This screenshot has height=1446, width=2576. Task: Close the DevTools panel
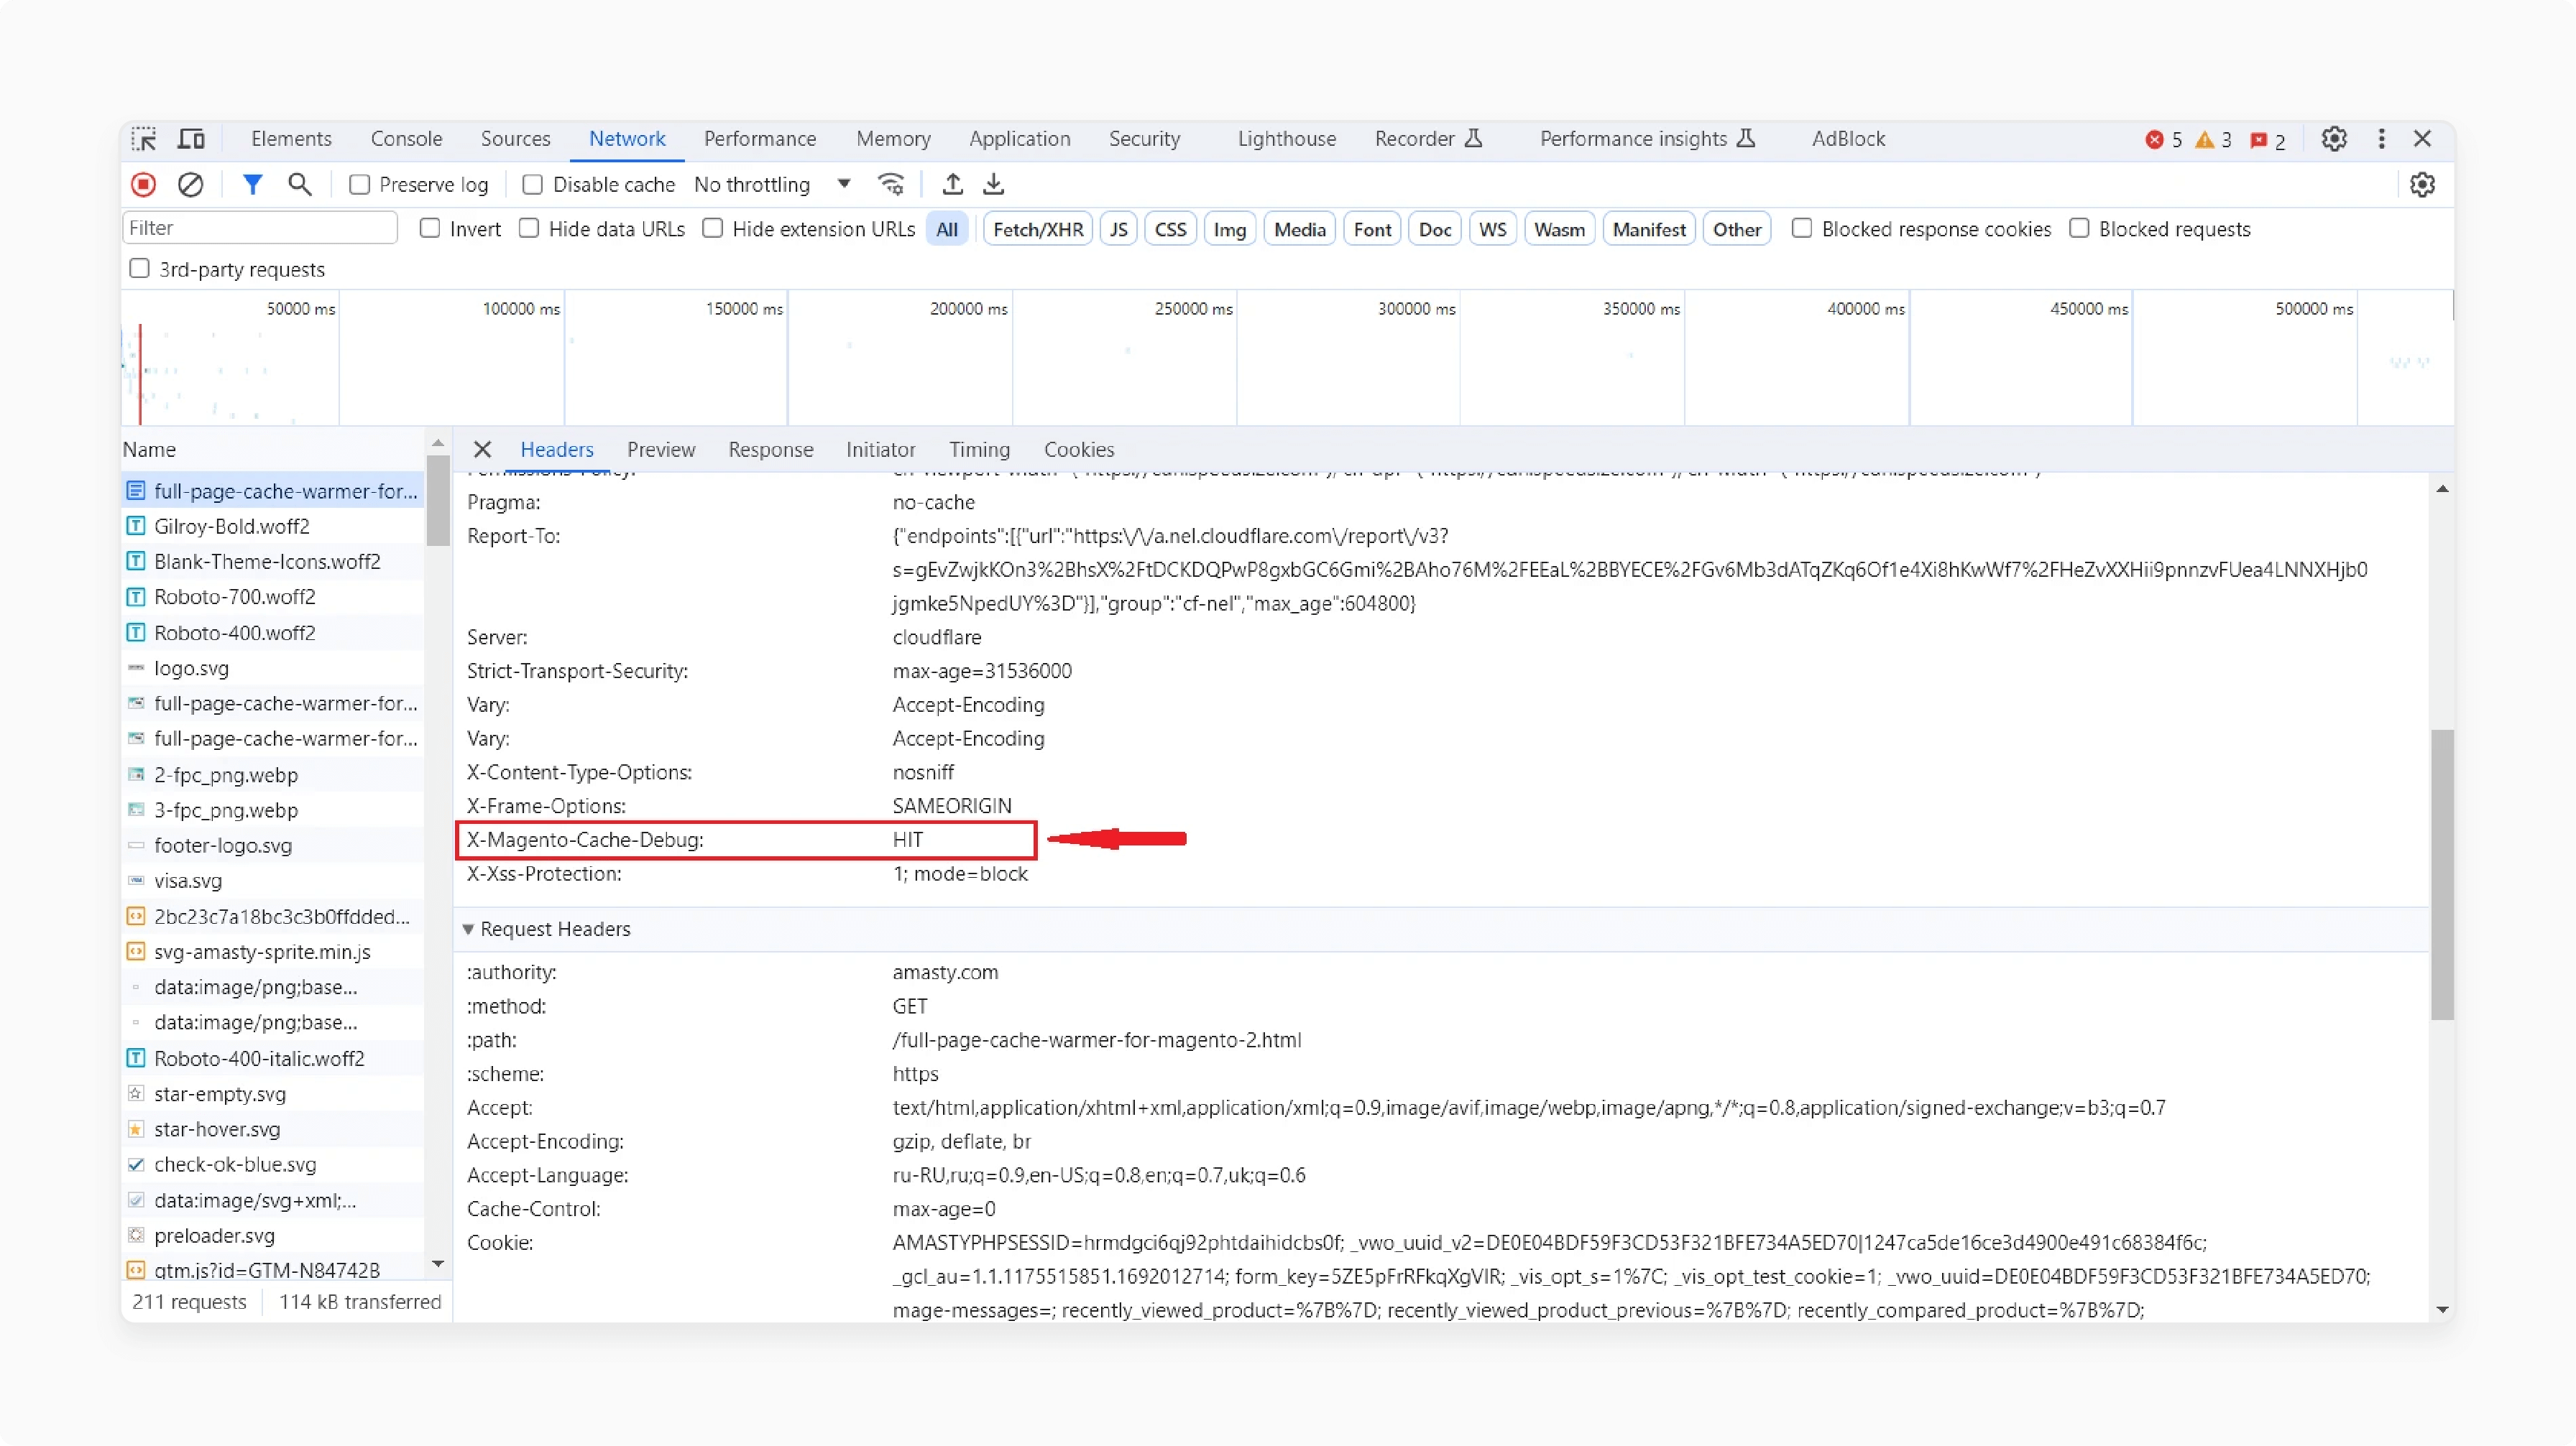2422,139
